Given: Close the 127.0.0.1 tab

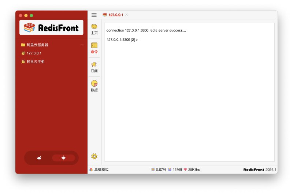Looking at the screenshot, I should [x=127, y=15].
